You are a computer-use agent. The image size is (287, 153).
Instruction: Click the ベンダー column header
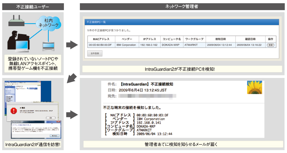click(x=127, y=39)
